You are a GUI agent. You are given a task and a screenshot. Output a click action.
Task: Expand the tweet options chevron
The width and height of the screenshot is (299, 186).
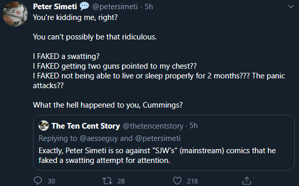(x=291, y=7)
